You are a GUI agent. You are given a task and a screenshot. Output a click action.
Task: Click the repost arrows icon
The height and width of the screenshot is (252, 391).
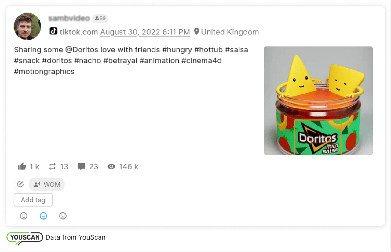tap(53, 166)
